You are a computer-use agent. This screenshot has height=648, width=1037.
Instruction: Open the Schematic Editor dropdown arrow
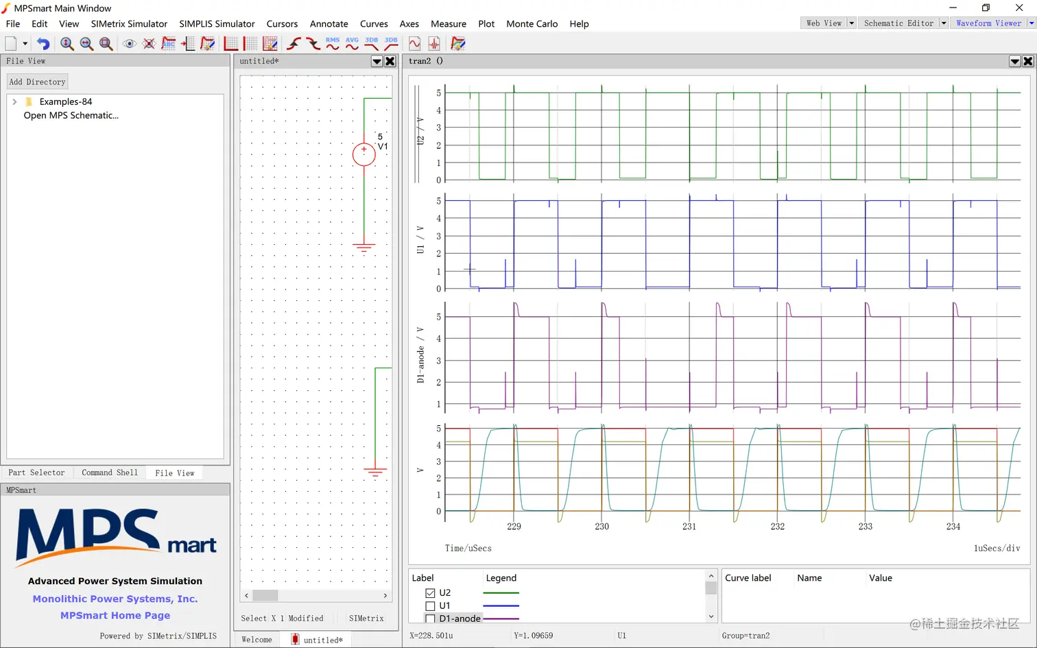pos(944,23)
